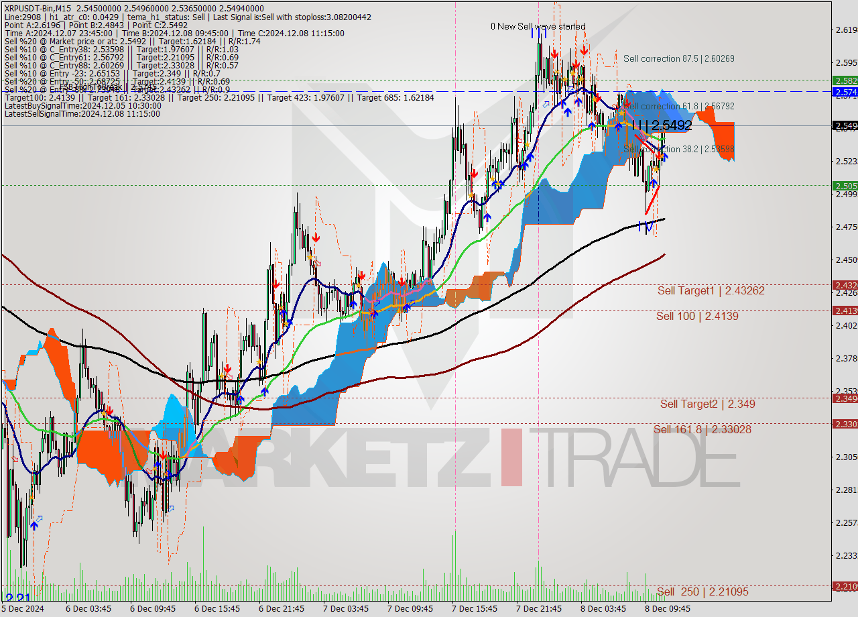This screenshot has height=617, width=858.
Task: Click the 'Sell 250 | 2.21095' label
Action: [x=702, y=592]
